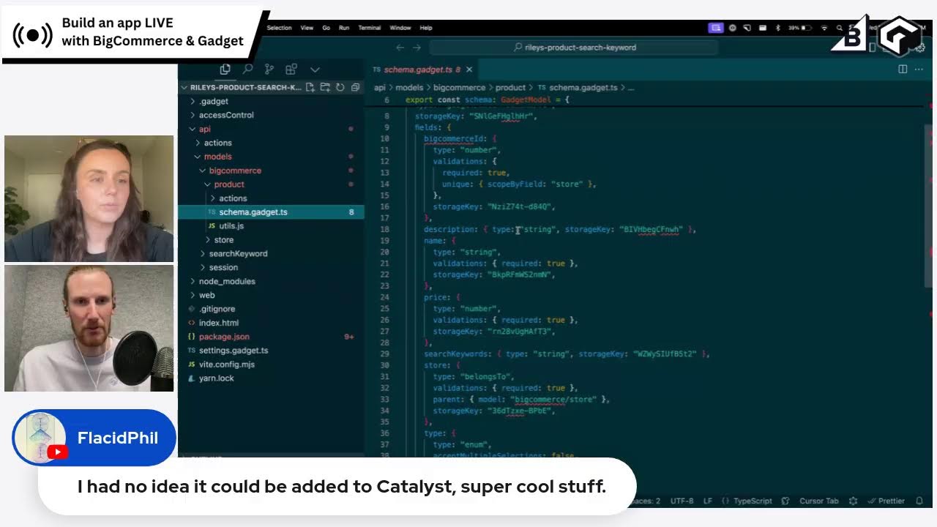Select schema.gadget.ts in the file tree
Screen dimensions: 937x527
[x=271, y=212]
